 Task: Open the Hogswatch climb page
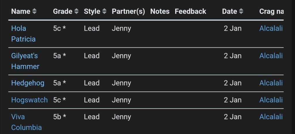pos(29,100)
